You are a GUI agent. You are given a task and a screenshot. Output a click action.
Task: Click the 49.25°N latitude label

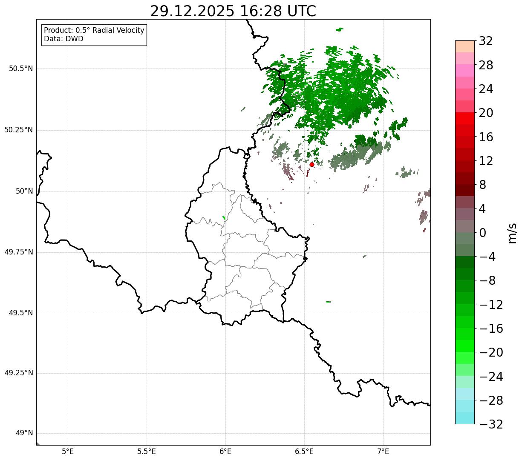coord(19,373)
